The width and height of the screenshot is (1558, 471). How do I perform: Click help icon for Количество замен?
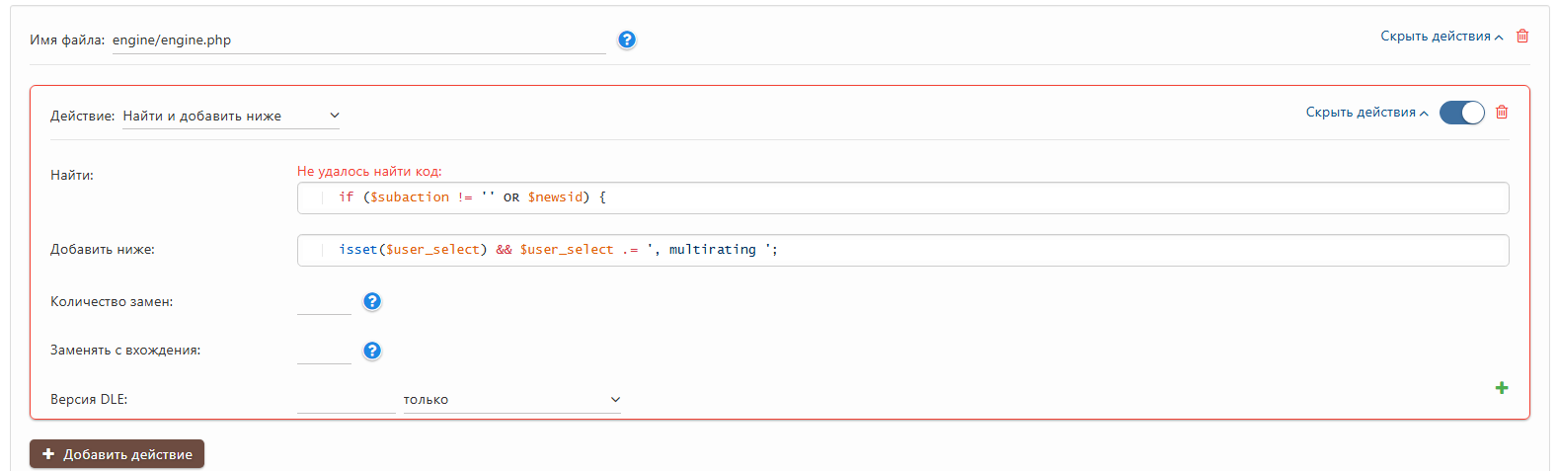coord(372,301)
